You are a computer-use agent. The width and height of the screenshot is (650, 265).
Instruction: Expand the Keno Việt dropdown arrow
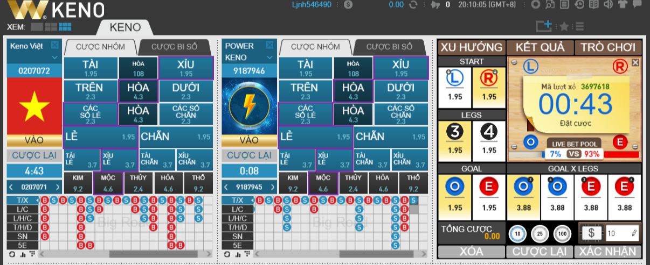point(54,57)
